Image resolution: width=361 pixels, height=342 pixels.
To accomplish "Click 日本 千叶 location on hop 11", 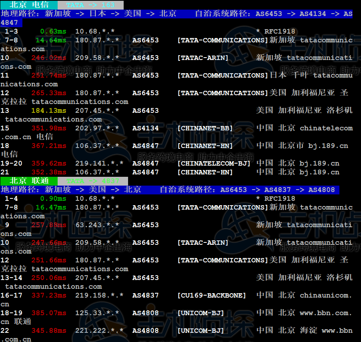I will [289, 75].
